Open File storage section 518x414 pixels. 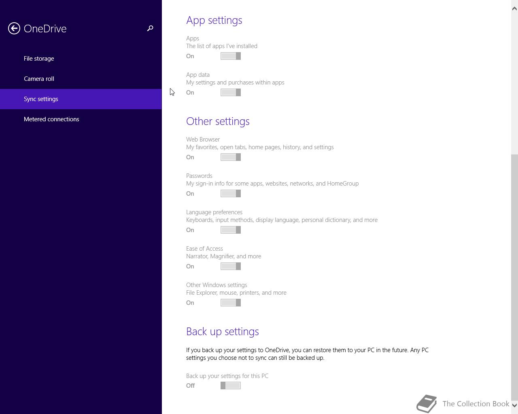point(81,59)
